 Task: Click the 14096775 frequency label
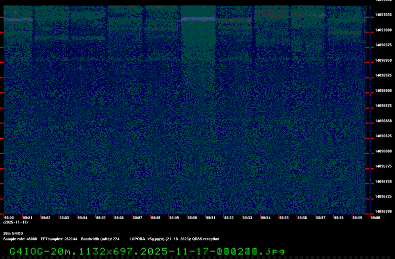[x=383, y=166]
